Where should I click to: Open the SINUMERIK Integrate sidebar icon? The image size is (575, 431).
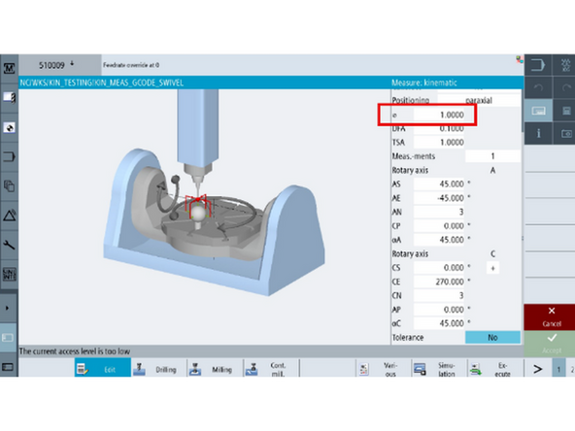pyautogui.click(x=9, y=274)
